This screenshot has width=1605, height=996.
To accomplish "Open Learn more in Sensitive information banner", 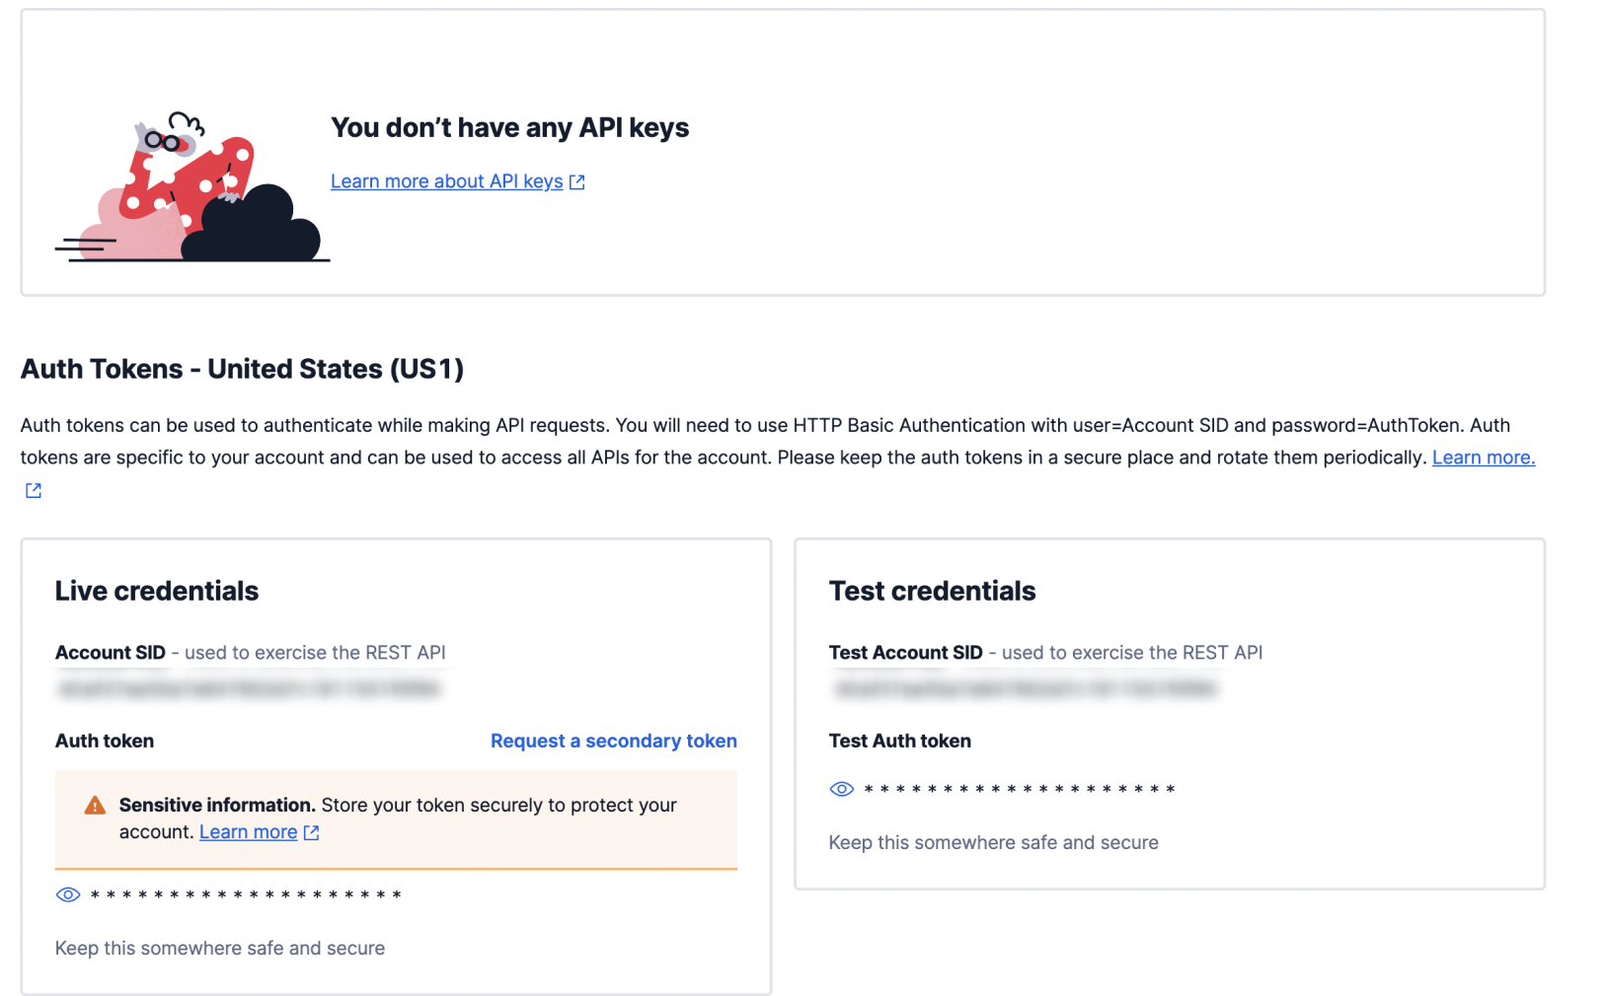I will click(248, 832).
